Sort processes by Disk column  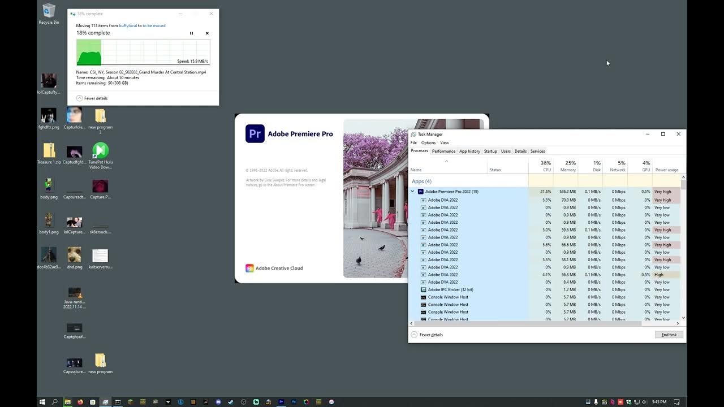591,166
